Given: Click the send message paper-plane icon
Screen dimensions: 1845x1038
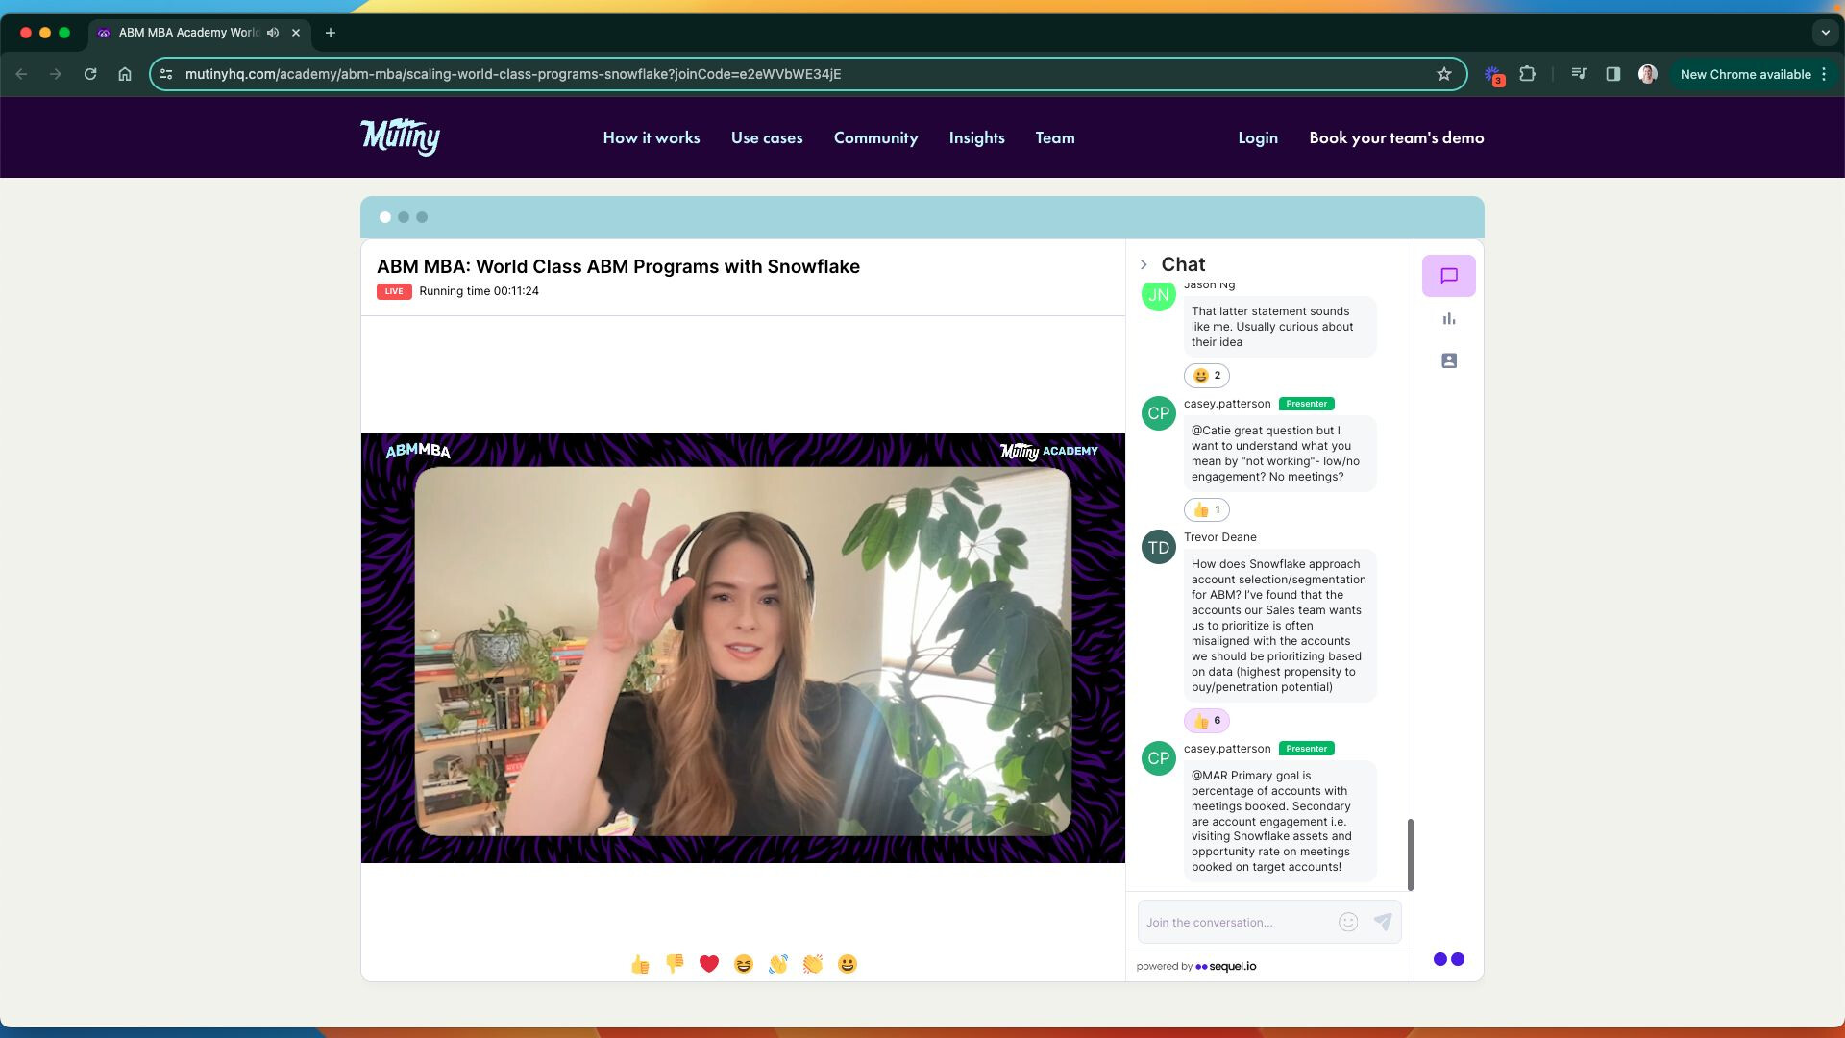Looking at the screenshot, I should pos(1383,922).
